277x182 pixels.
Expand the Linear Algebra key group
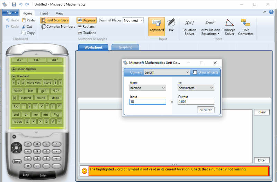pyautogui.click(x=14, y=69)
